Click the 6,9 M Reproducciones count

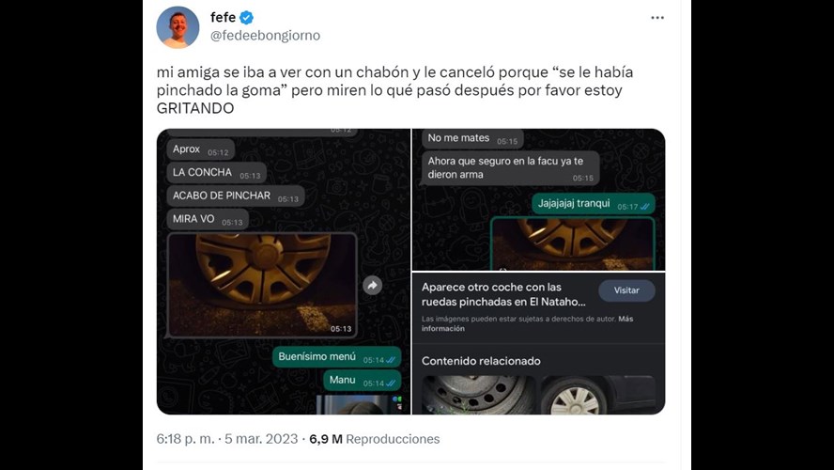(375, 439)
